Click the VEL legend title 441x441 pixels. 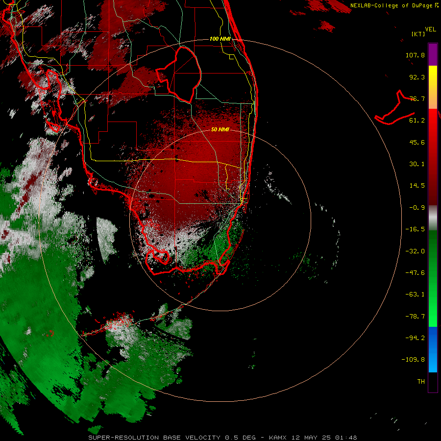[x=430, y=29]
